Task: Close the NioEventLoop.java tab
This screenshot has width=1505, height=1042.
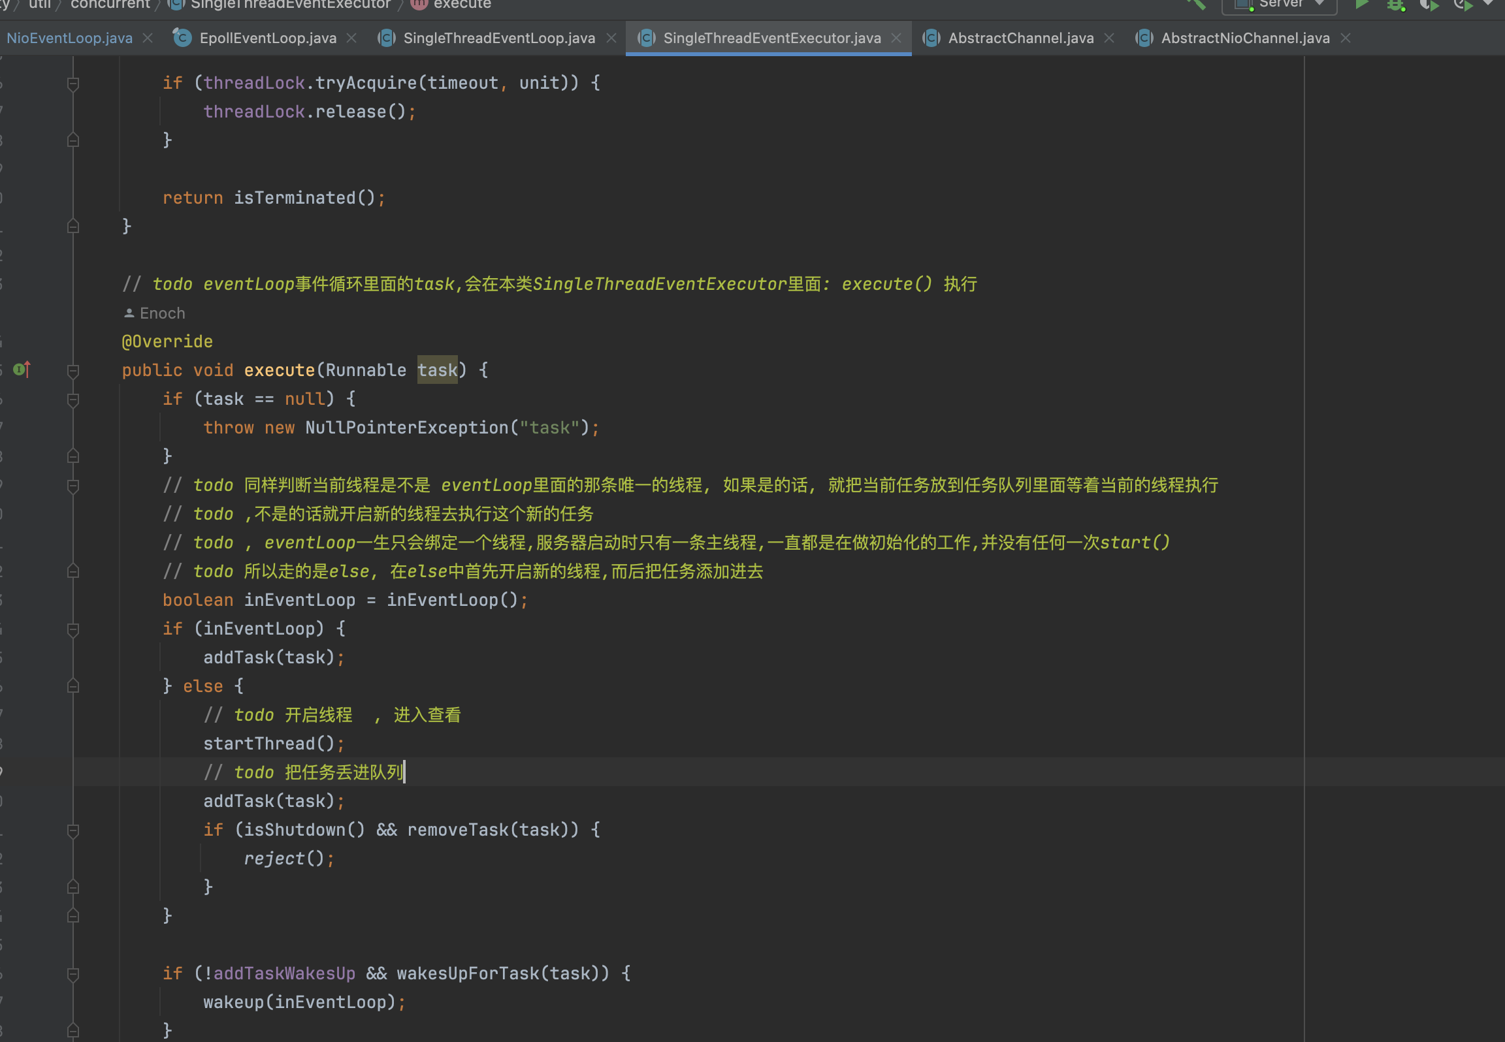Action: pyautogui.click(x=148, y=38)
